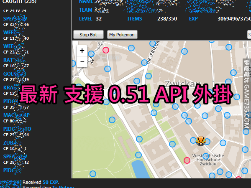Select SPEAROW entry with CP 28
The width and height of the screenshot is (251, 188).
16,159
